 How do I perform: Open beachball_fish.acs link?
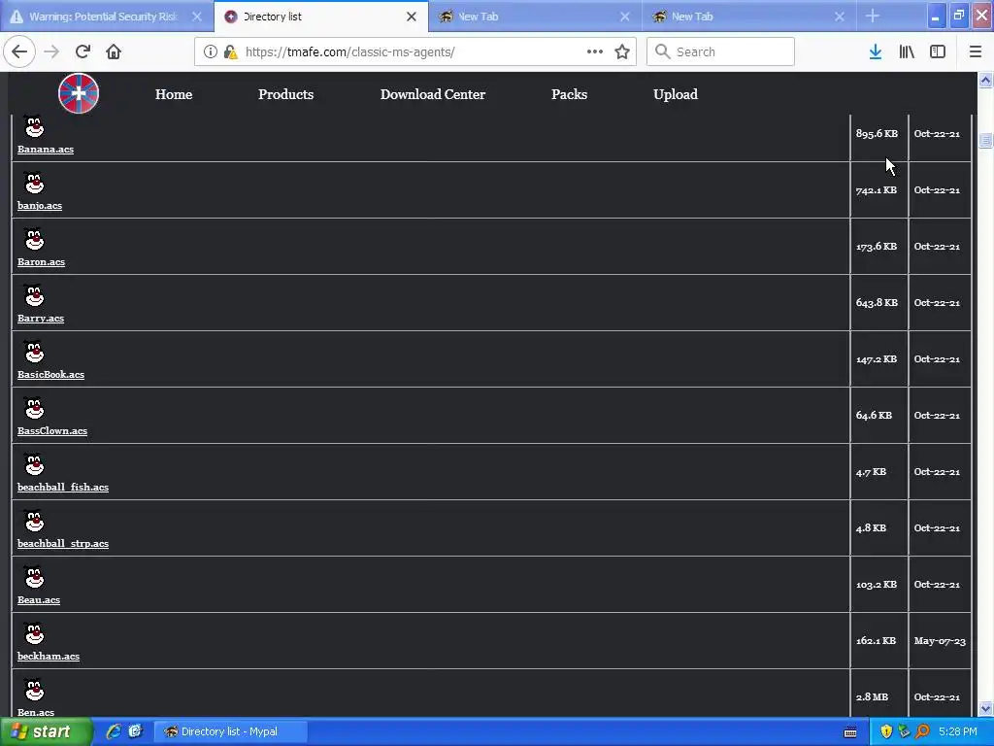point(63,488)
